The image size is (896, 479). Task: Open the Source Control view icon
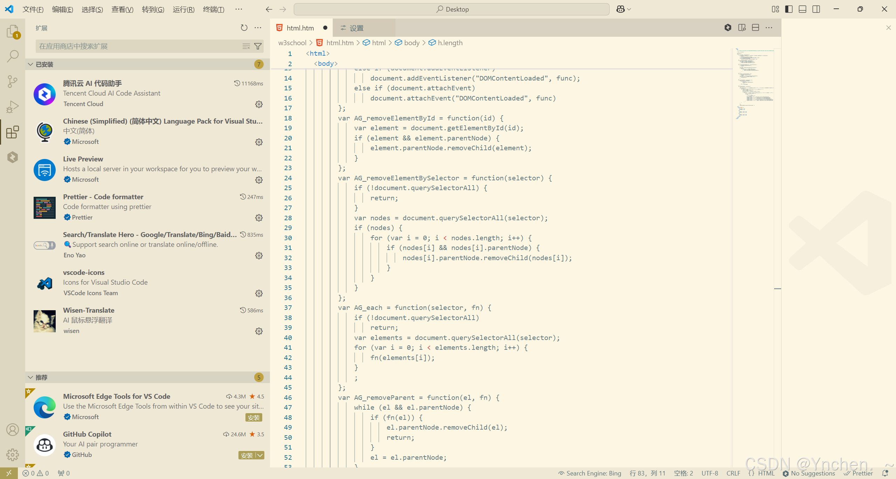pos(13,81)
